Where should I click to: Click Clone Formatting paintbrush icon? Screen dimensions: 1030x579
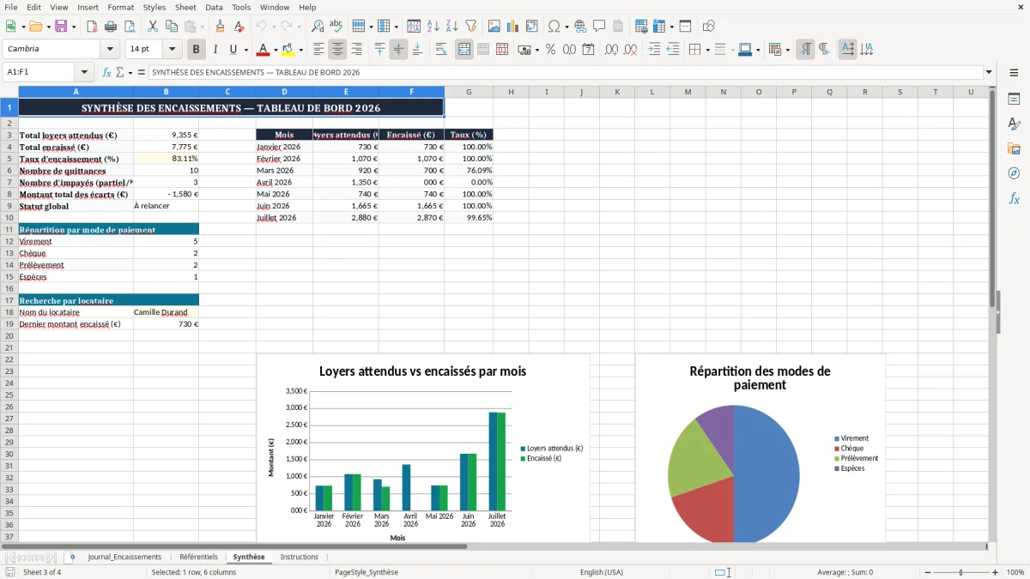point(220,27)
